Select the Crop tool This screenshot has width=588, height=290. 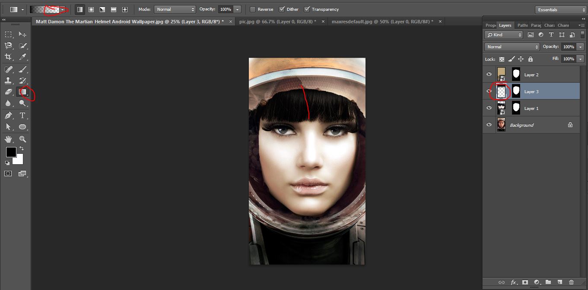pyautogui.click(x=8, y=57)
